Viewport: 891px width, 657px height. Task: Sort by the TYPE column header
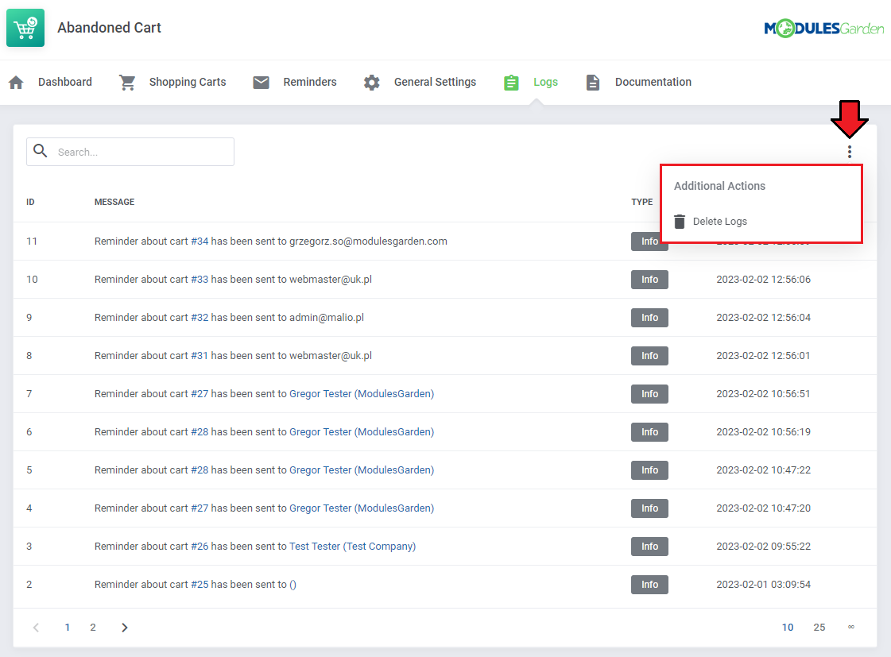click(641, 202)
